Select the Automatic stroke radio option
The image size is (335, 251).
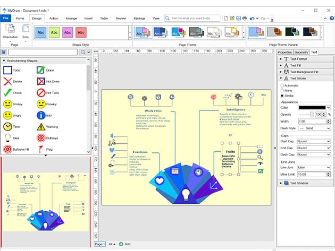click(x=281, y=85)
